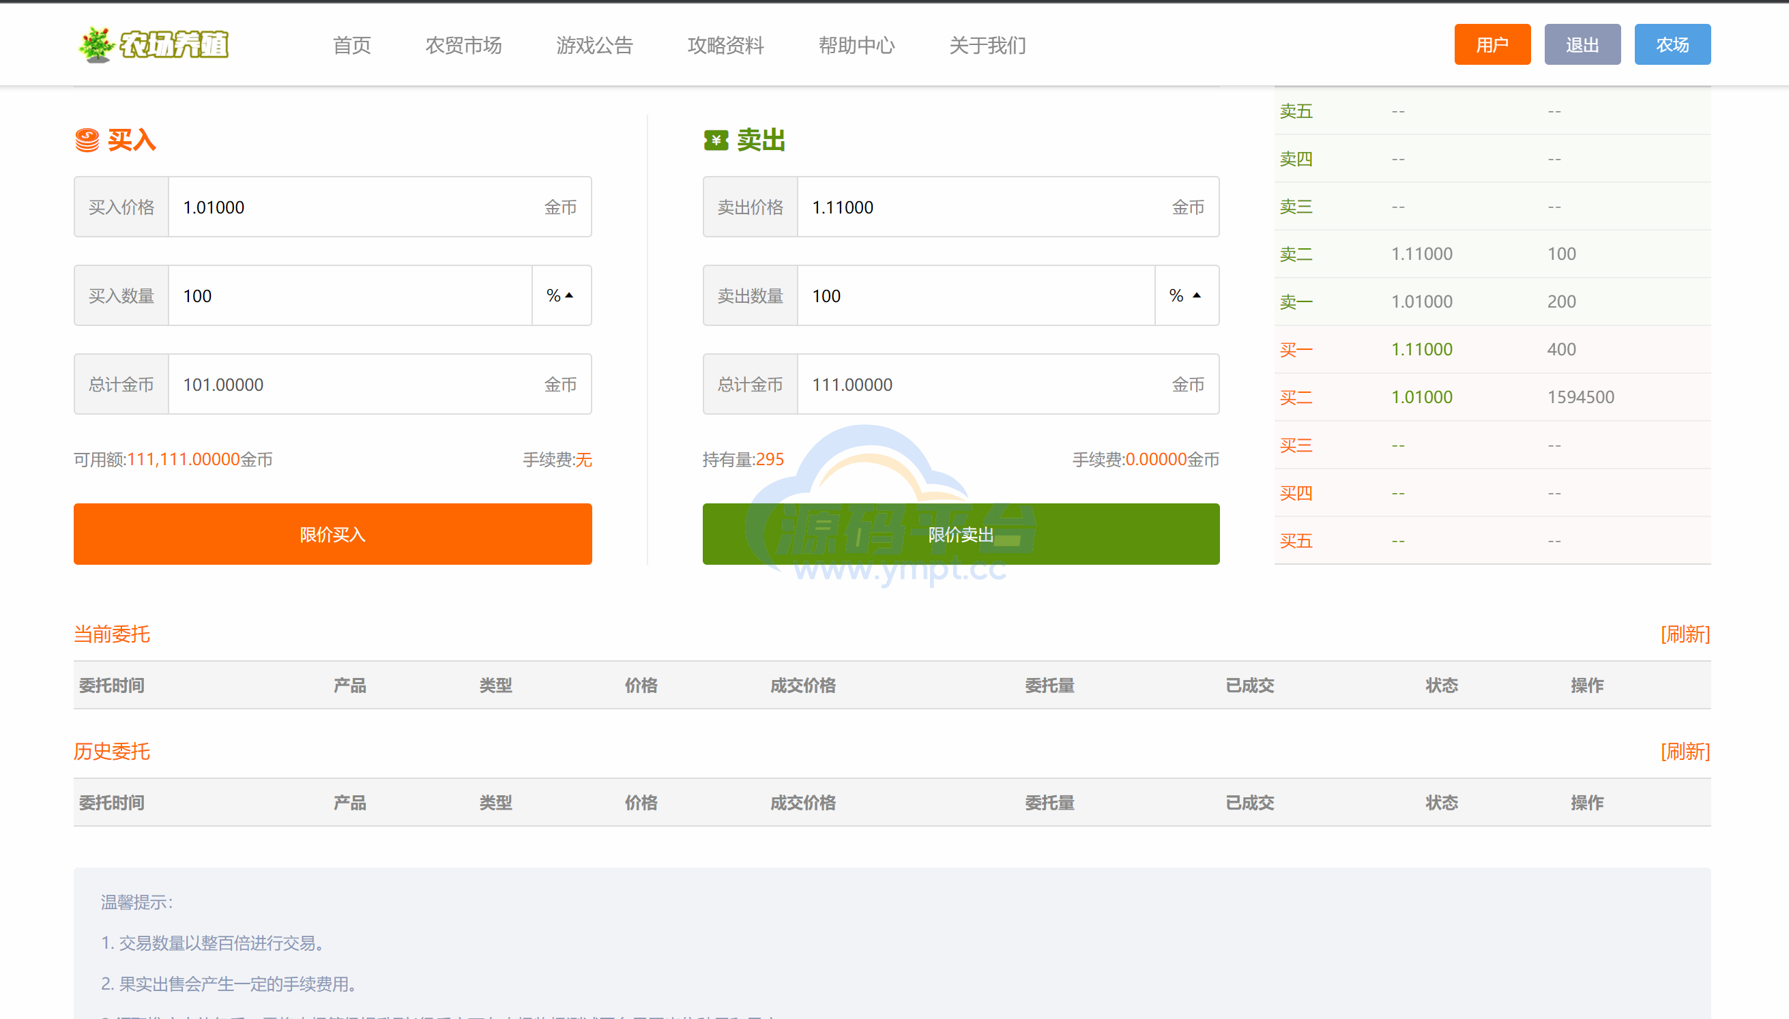This screenshot has height=1019, width=1789.
Task: Click the farm logo icon
Action: (x=97, y=45)
